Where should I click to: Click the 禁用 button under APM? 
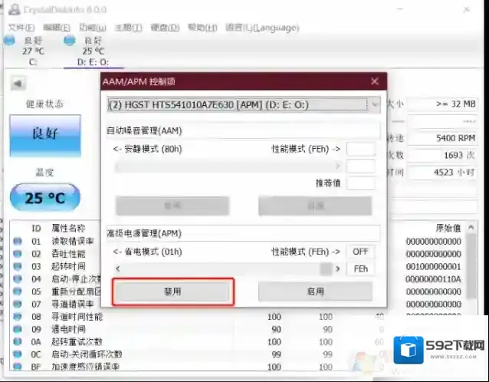(x=172, y=291)
